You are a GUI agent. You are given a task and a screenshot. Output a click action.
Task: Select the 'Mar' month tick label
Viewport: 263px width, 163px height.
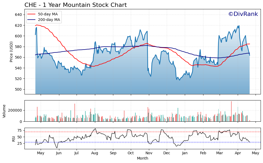pos(220,153)
